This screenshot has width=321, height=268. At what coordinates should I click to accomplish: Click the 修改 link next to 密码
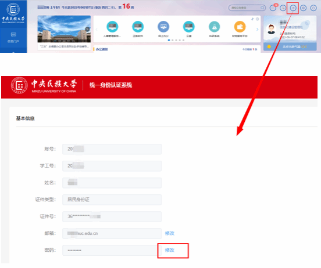pos(169,250)
